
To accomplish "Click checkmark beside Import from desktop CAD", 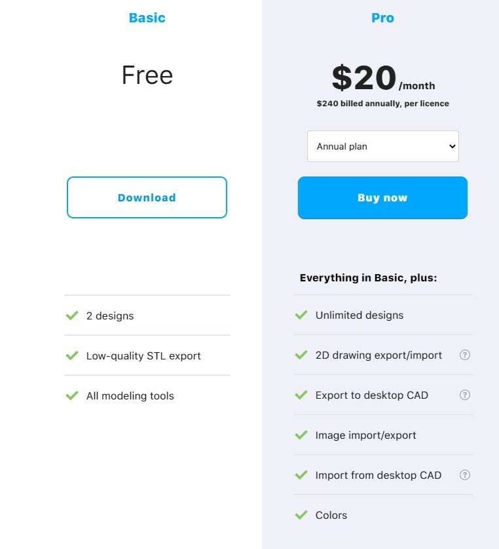I will [301, 475].
